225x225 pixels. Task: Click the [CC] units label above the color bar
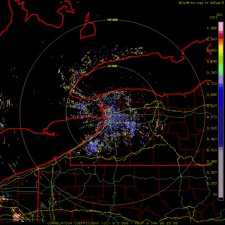tap(213, 17)
